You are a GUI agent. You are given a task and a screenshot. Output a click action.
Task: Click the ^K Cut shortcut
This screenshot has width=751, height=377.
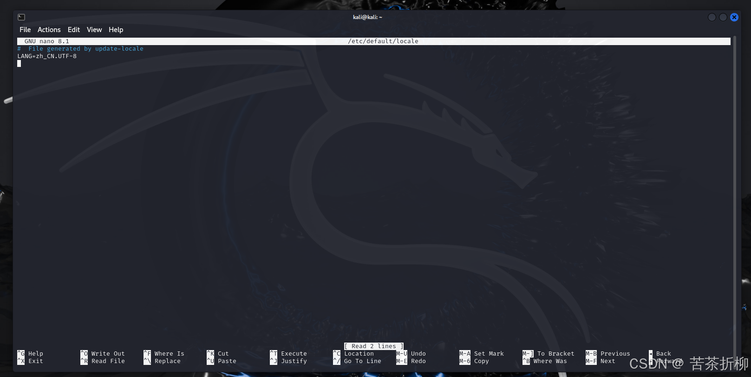click(x=218, y=354)
